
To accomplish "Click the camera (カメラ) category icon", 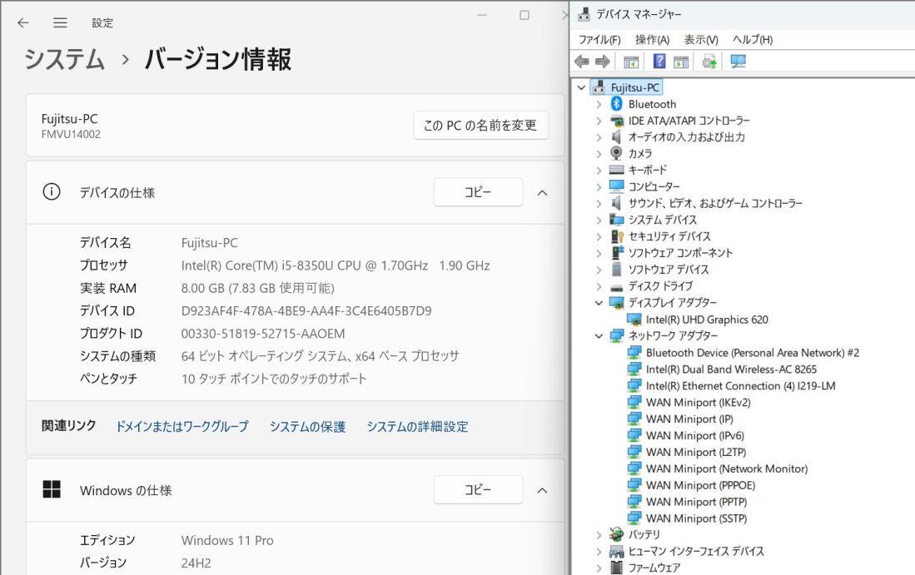I will point(616,153).
